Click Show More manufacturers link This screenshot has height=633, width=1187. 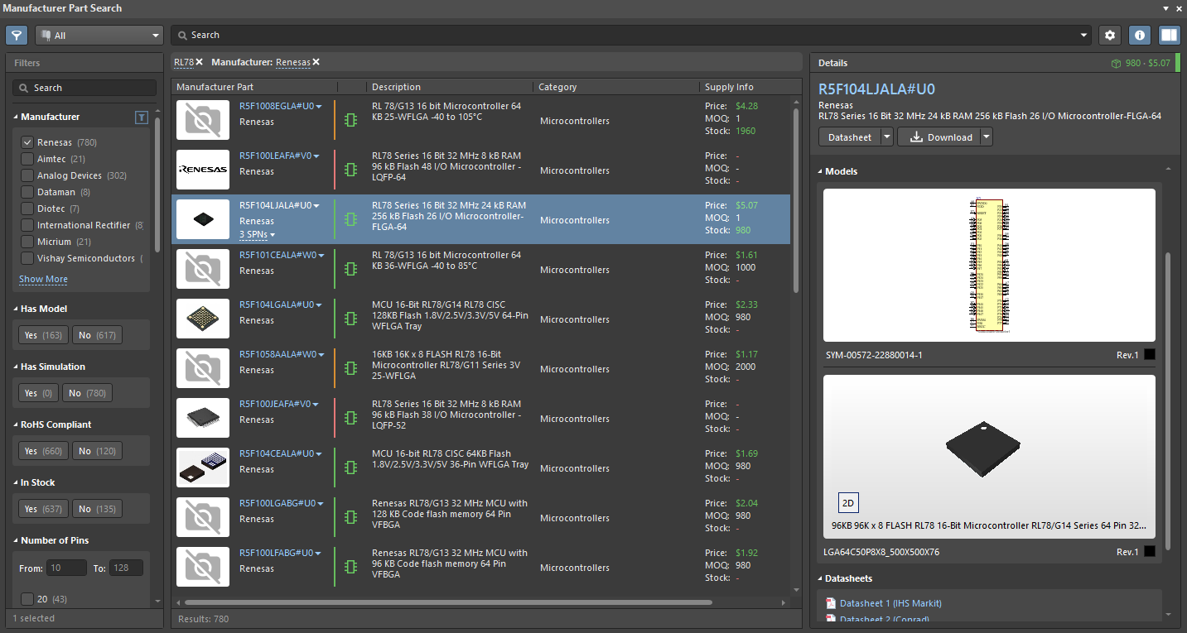point(43,280)
